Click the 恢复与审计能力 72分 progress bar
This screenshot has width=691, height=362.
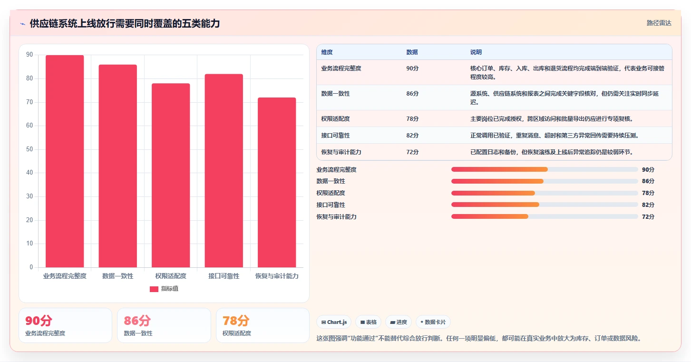545,216
